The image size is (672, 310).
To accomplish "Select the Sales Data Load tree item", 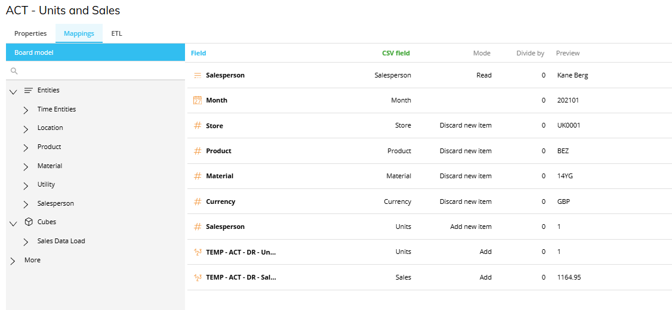I will (61, 241).
